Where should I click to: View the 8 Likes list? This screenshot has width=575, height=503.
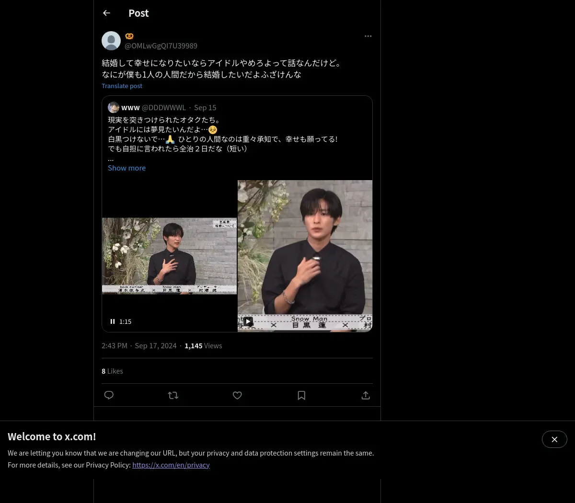[112, 371]
